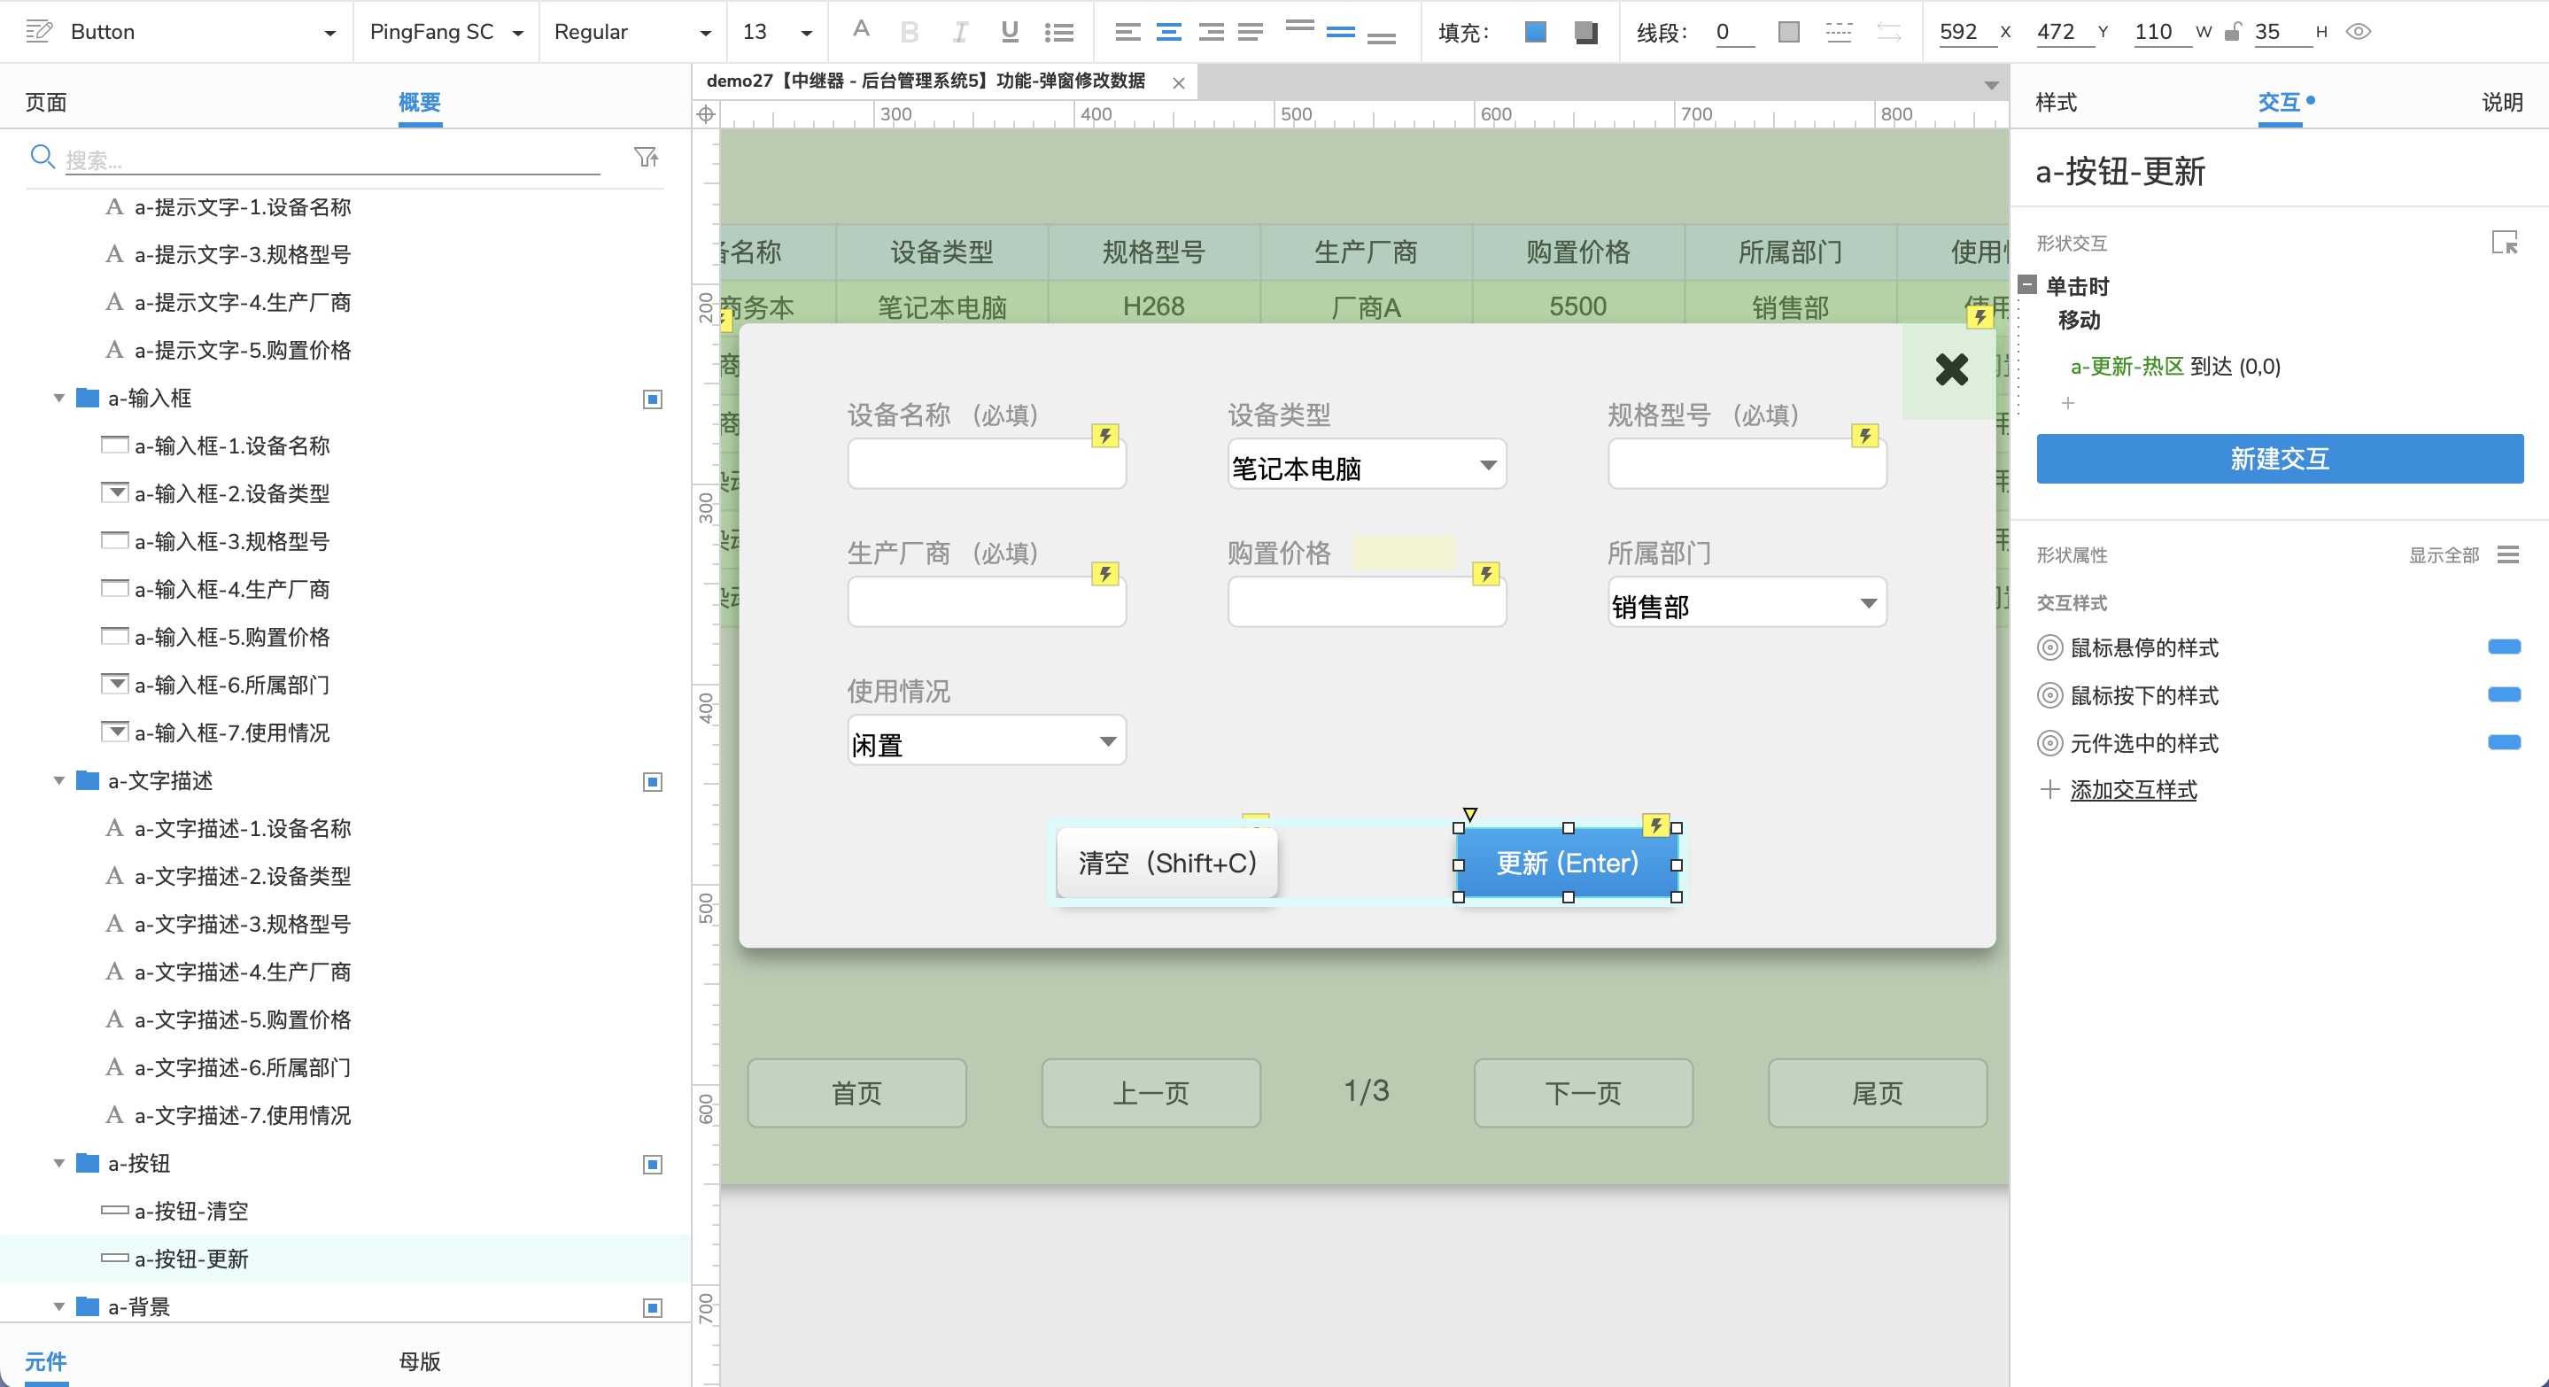Screen dimensions: 2549x1387
Task: Toggle widget visibility eye icon
Action: point(2358,32)
